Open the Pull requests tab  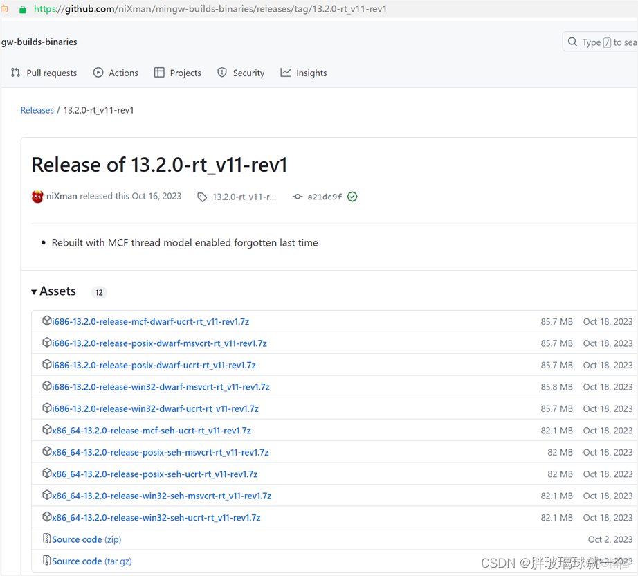point(44,73)
